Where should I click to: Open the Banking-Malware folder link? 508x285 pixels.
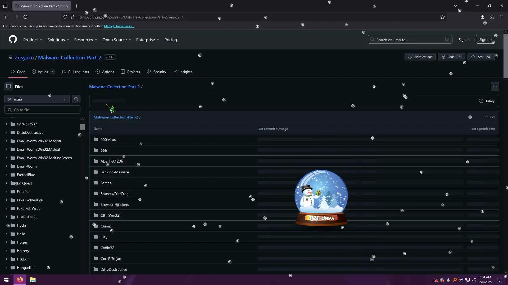point(115,172)
